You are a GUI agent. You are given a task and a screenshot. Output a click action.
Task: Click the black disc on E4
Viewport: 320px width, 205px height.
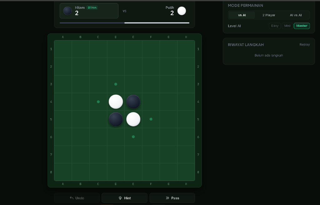click(133, 102)
